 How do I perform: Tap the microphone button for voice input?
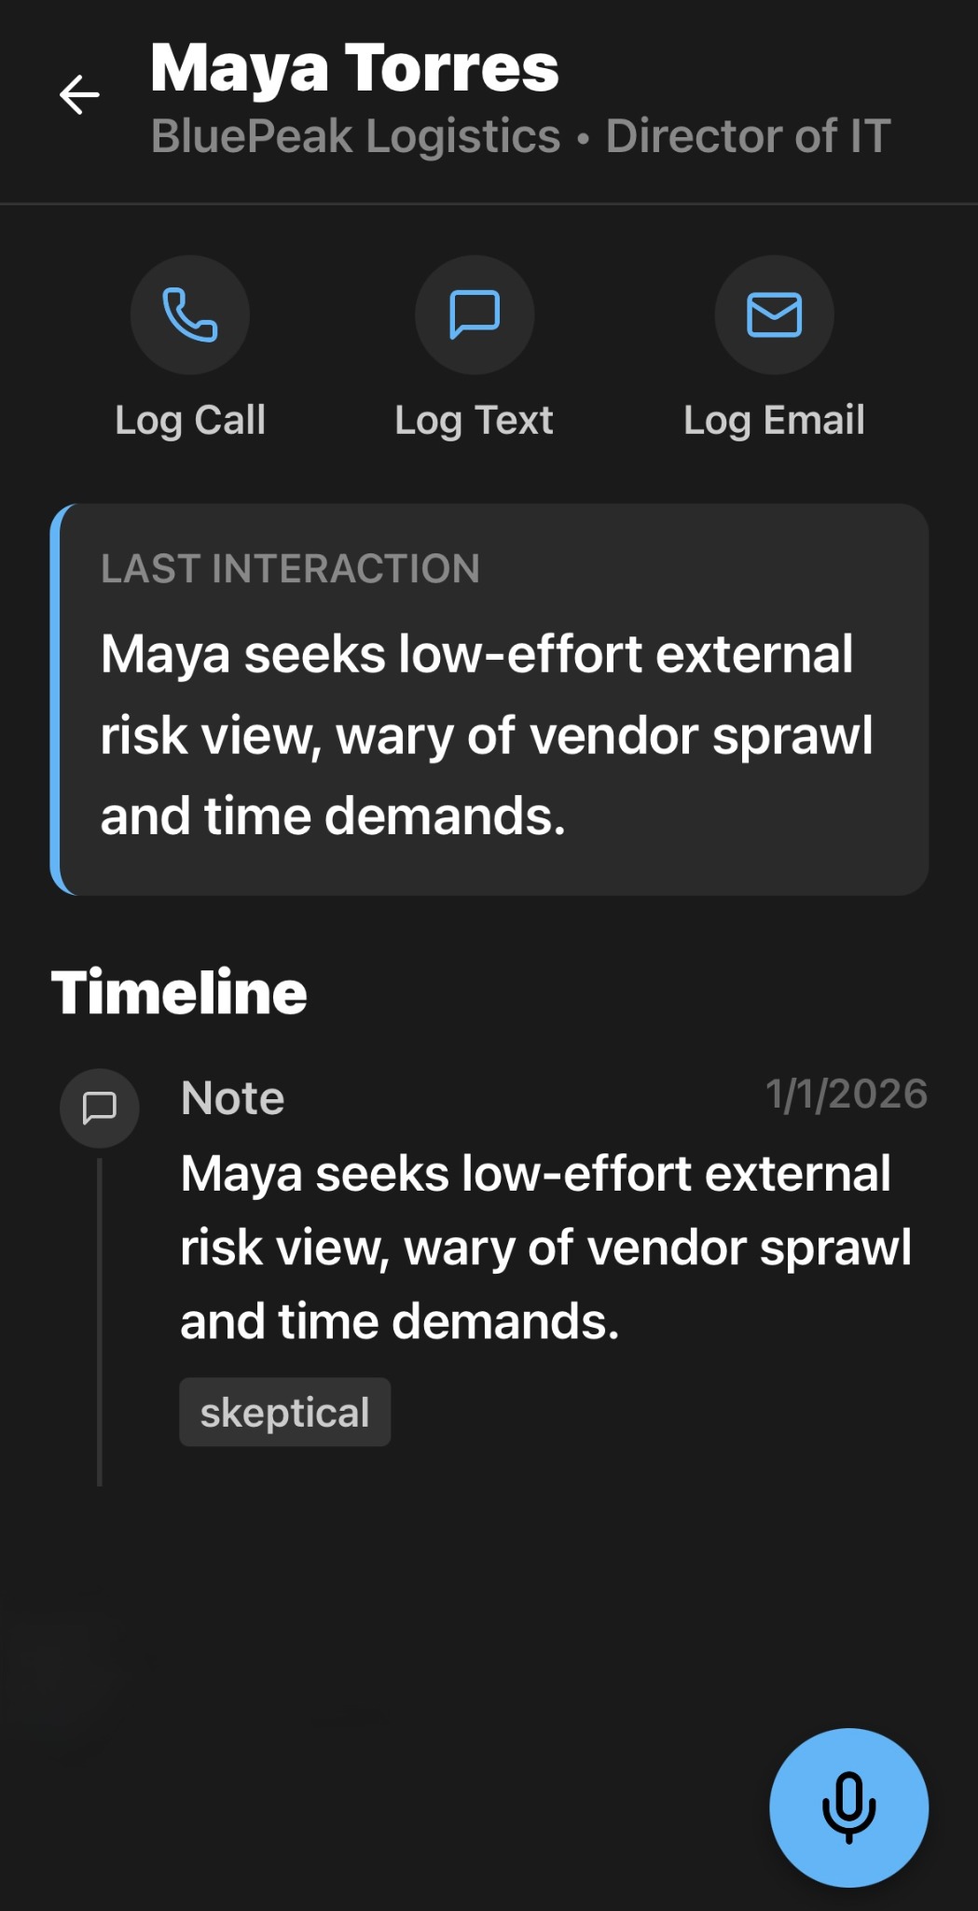coord(849,1806)
